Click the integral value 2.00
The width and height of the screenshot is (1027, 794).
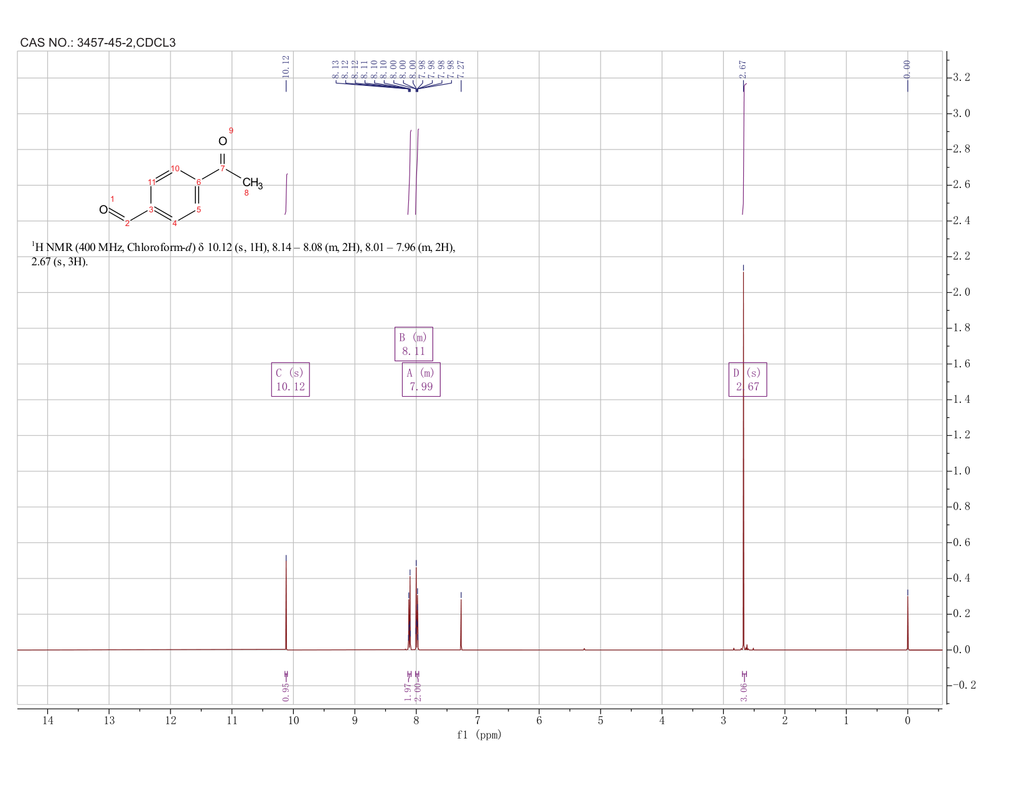(418, 691)
